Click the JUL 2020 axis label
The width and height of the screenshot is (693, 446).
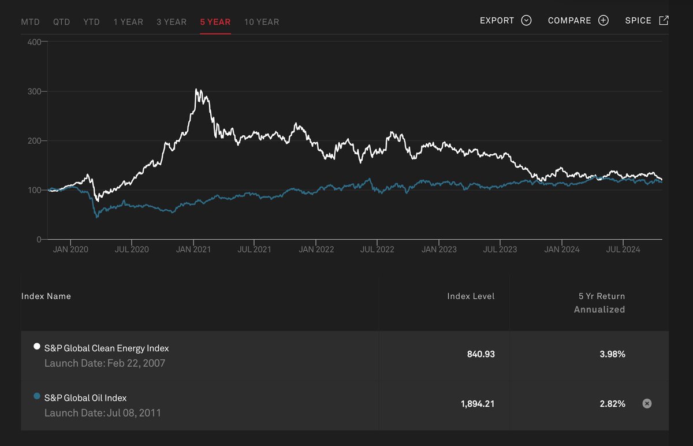pyautogui.click(x=132, y=250)
